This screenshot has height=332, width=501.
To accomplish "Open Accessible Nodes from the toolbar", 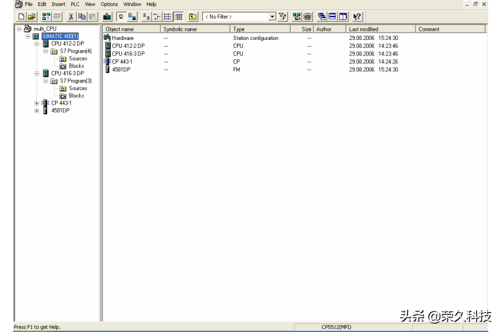I will pos(46,17).
